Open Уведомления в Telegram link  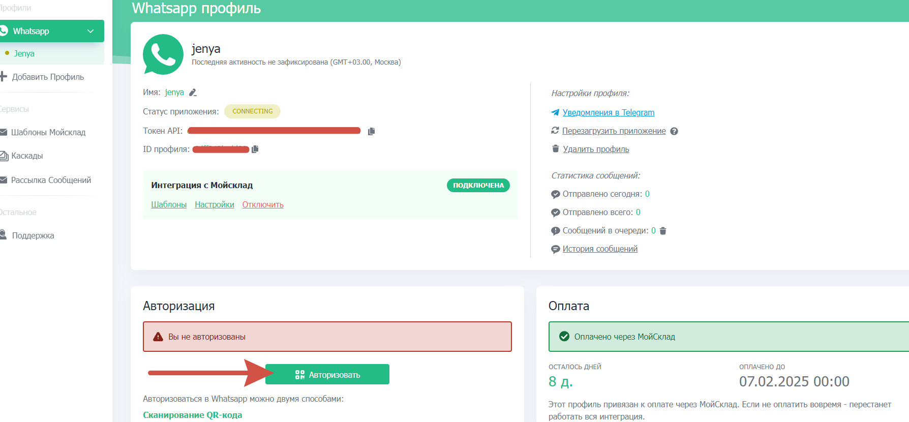click(x=608, y=112)
